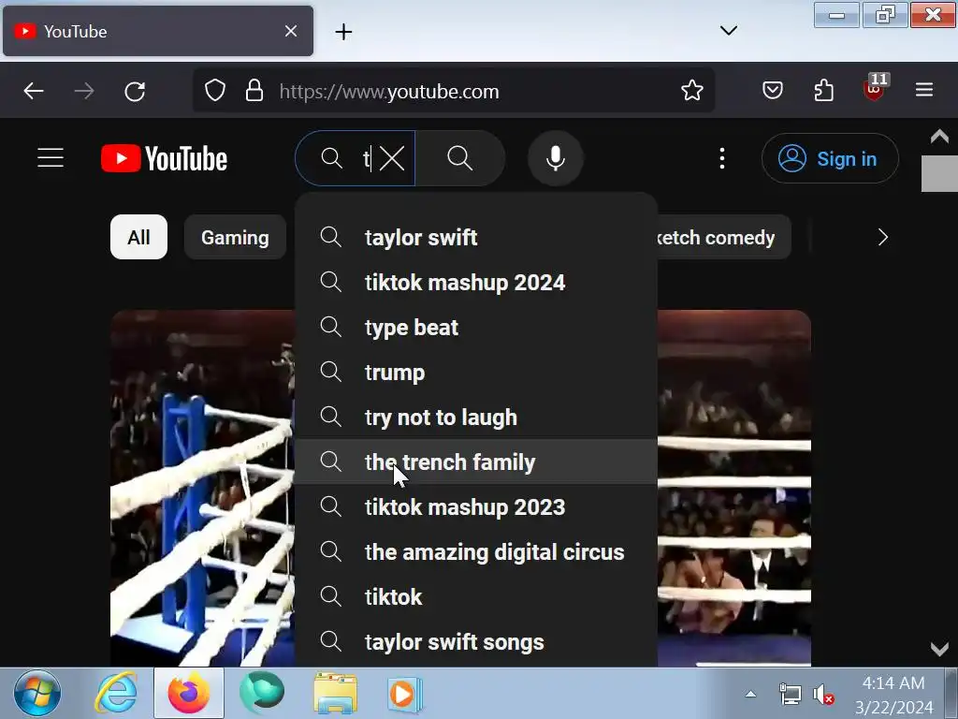Choose suggestion the amazing digital circus

click(x=476, y=551)
